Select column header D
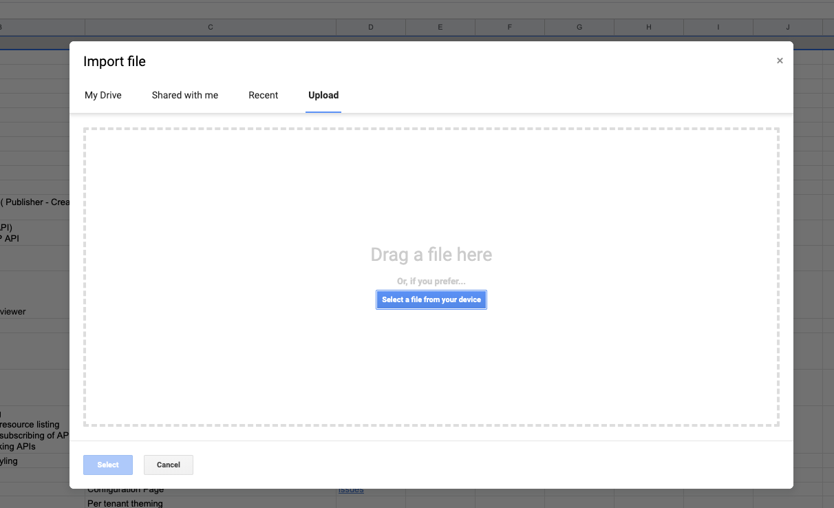The width and height of the screenshot is (834, 508). point(370,27)
